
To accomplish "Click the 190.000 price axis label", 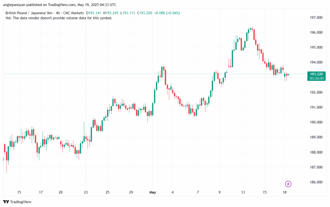I will pos(316,122).
